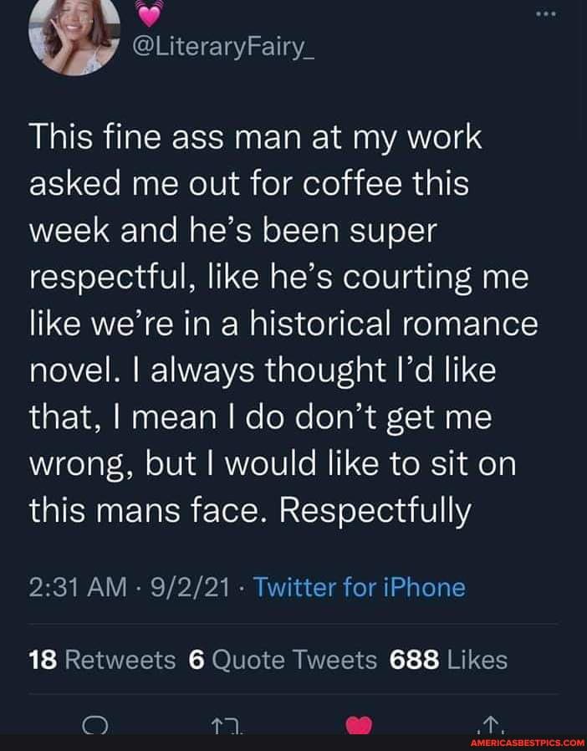Image resolution: width=587 pixels, height=751 pixels.
Task: View the 6 Quote Tweets list
Action: tap(283, 660)
